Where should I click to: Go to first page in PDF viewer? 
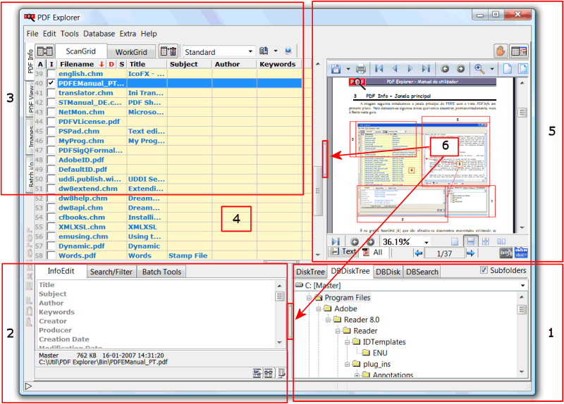point(379,68)
